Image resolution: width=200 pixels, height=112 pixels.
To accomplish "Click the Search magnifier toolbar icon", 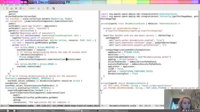I will click(x=53, y=8).
